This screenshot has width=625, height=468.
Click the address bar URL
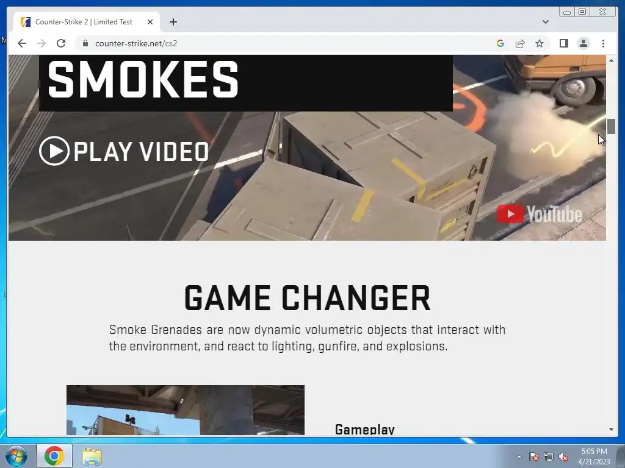[136, 43]
